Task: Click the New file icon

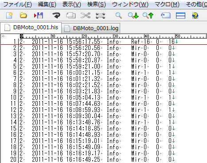Action: pos(9,16)
